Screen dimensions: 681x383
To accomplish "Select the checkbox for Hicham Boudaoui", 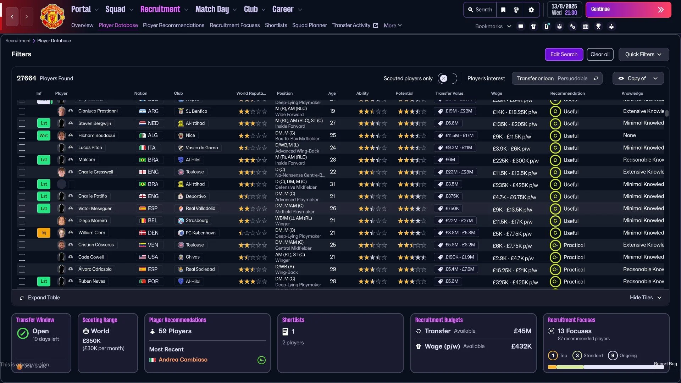I will [x=22, y=135].
